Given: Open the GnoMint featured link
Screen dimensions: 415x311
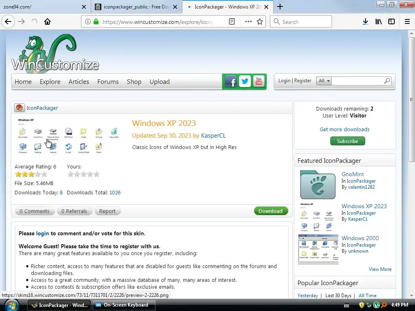Looking at the screenshot, I should click(353, 174).
